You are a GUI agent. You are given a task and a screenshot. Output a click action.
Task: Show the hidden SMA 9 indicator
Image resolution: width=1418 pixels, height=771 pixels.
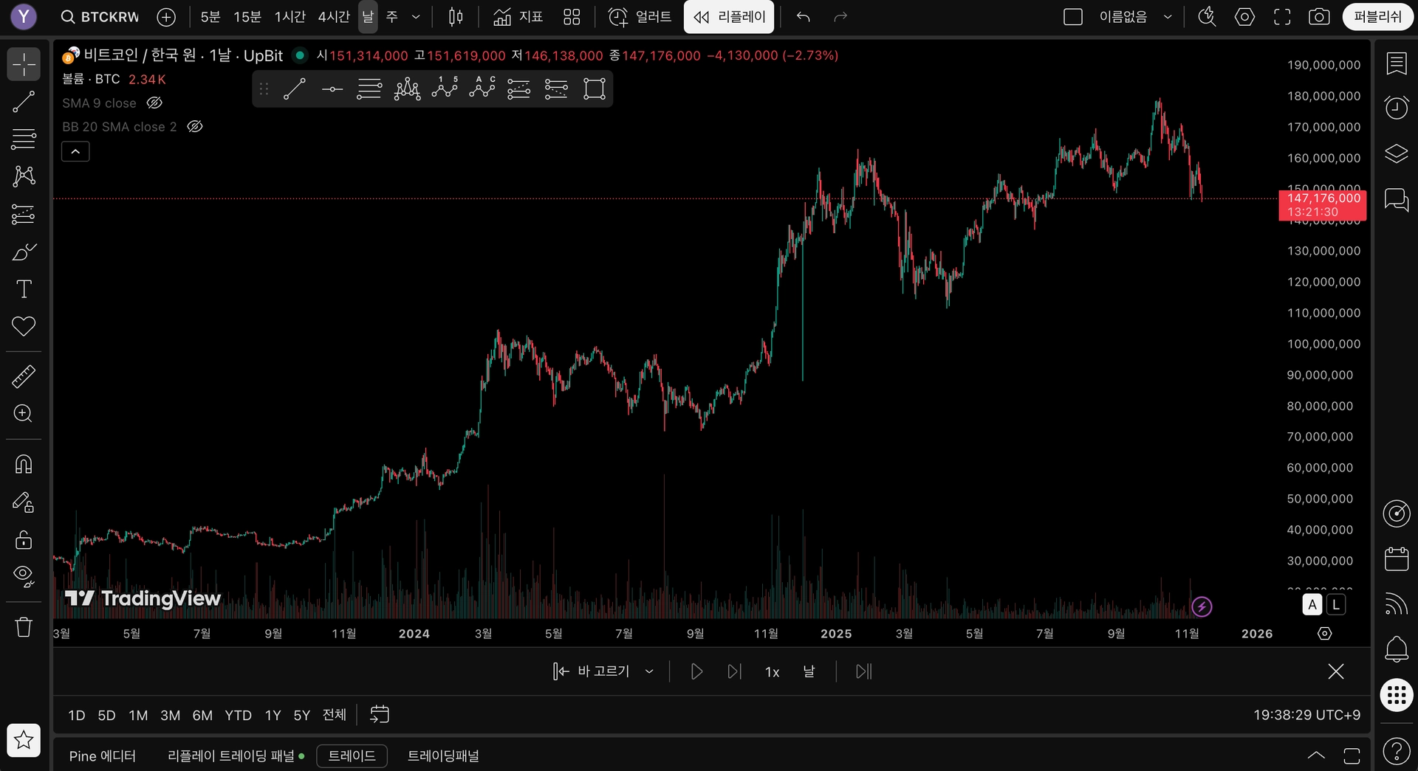point(154,103)
